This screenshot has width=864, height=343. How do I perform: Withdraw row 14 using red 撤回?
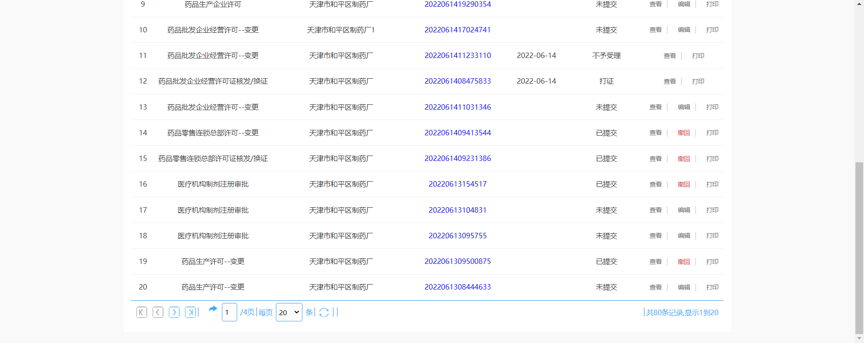[684, 133]
